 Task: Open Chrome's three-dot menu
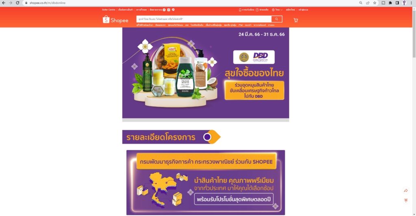pos(411,3)
